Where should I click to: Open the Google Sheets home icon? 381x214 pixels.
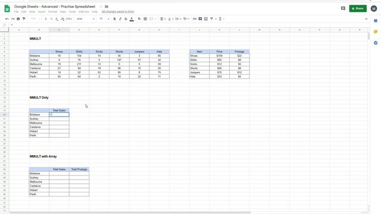(7, 8)
